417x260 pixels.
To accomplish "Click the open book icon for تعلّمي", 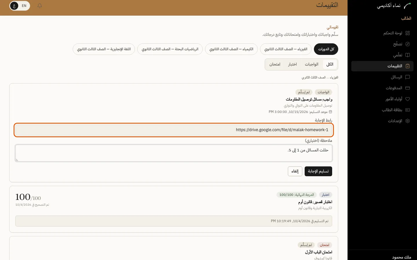I will [408, 55].
